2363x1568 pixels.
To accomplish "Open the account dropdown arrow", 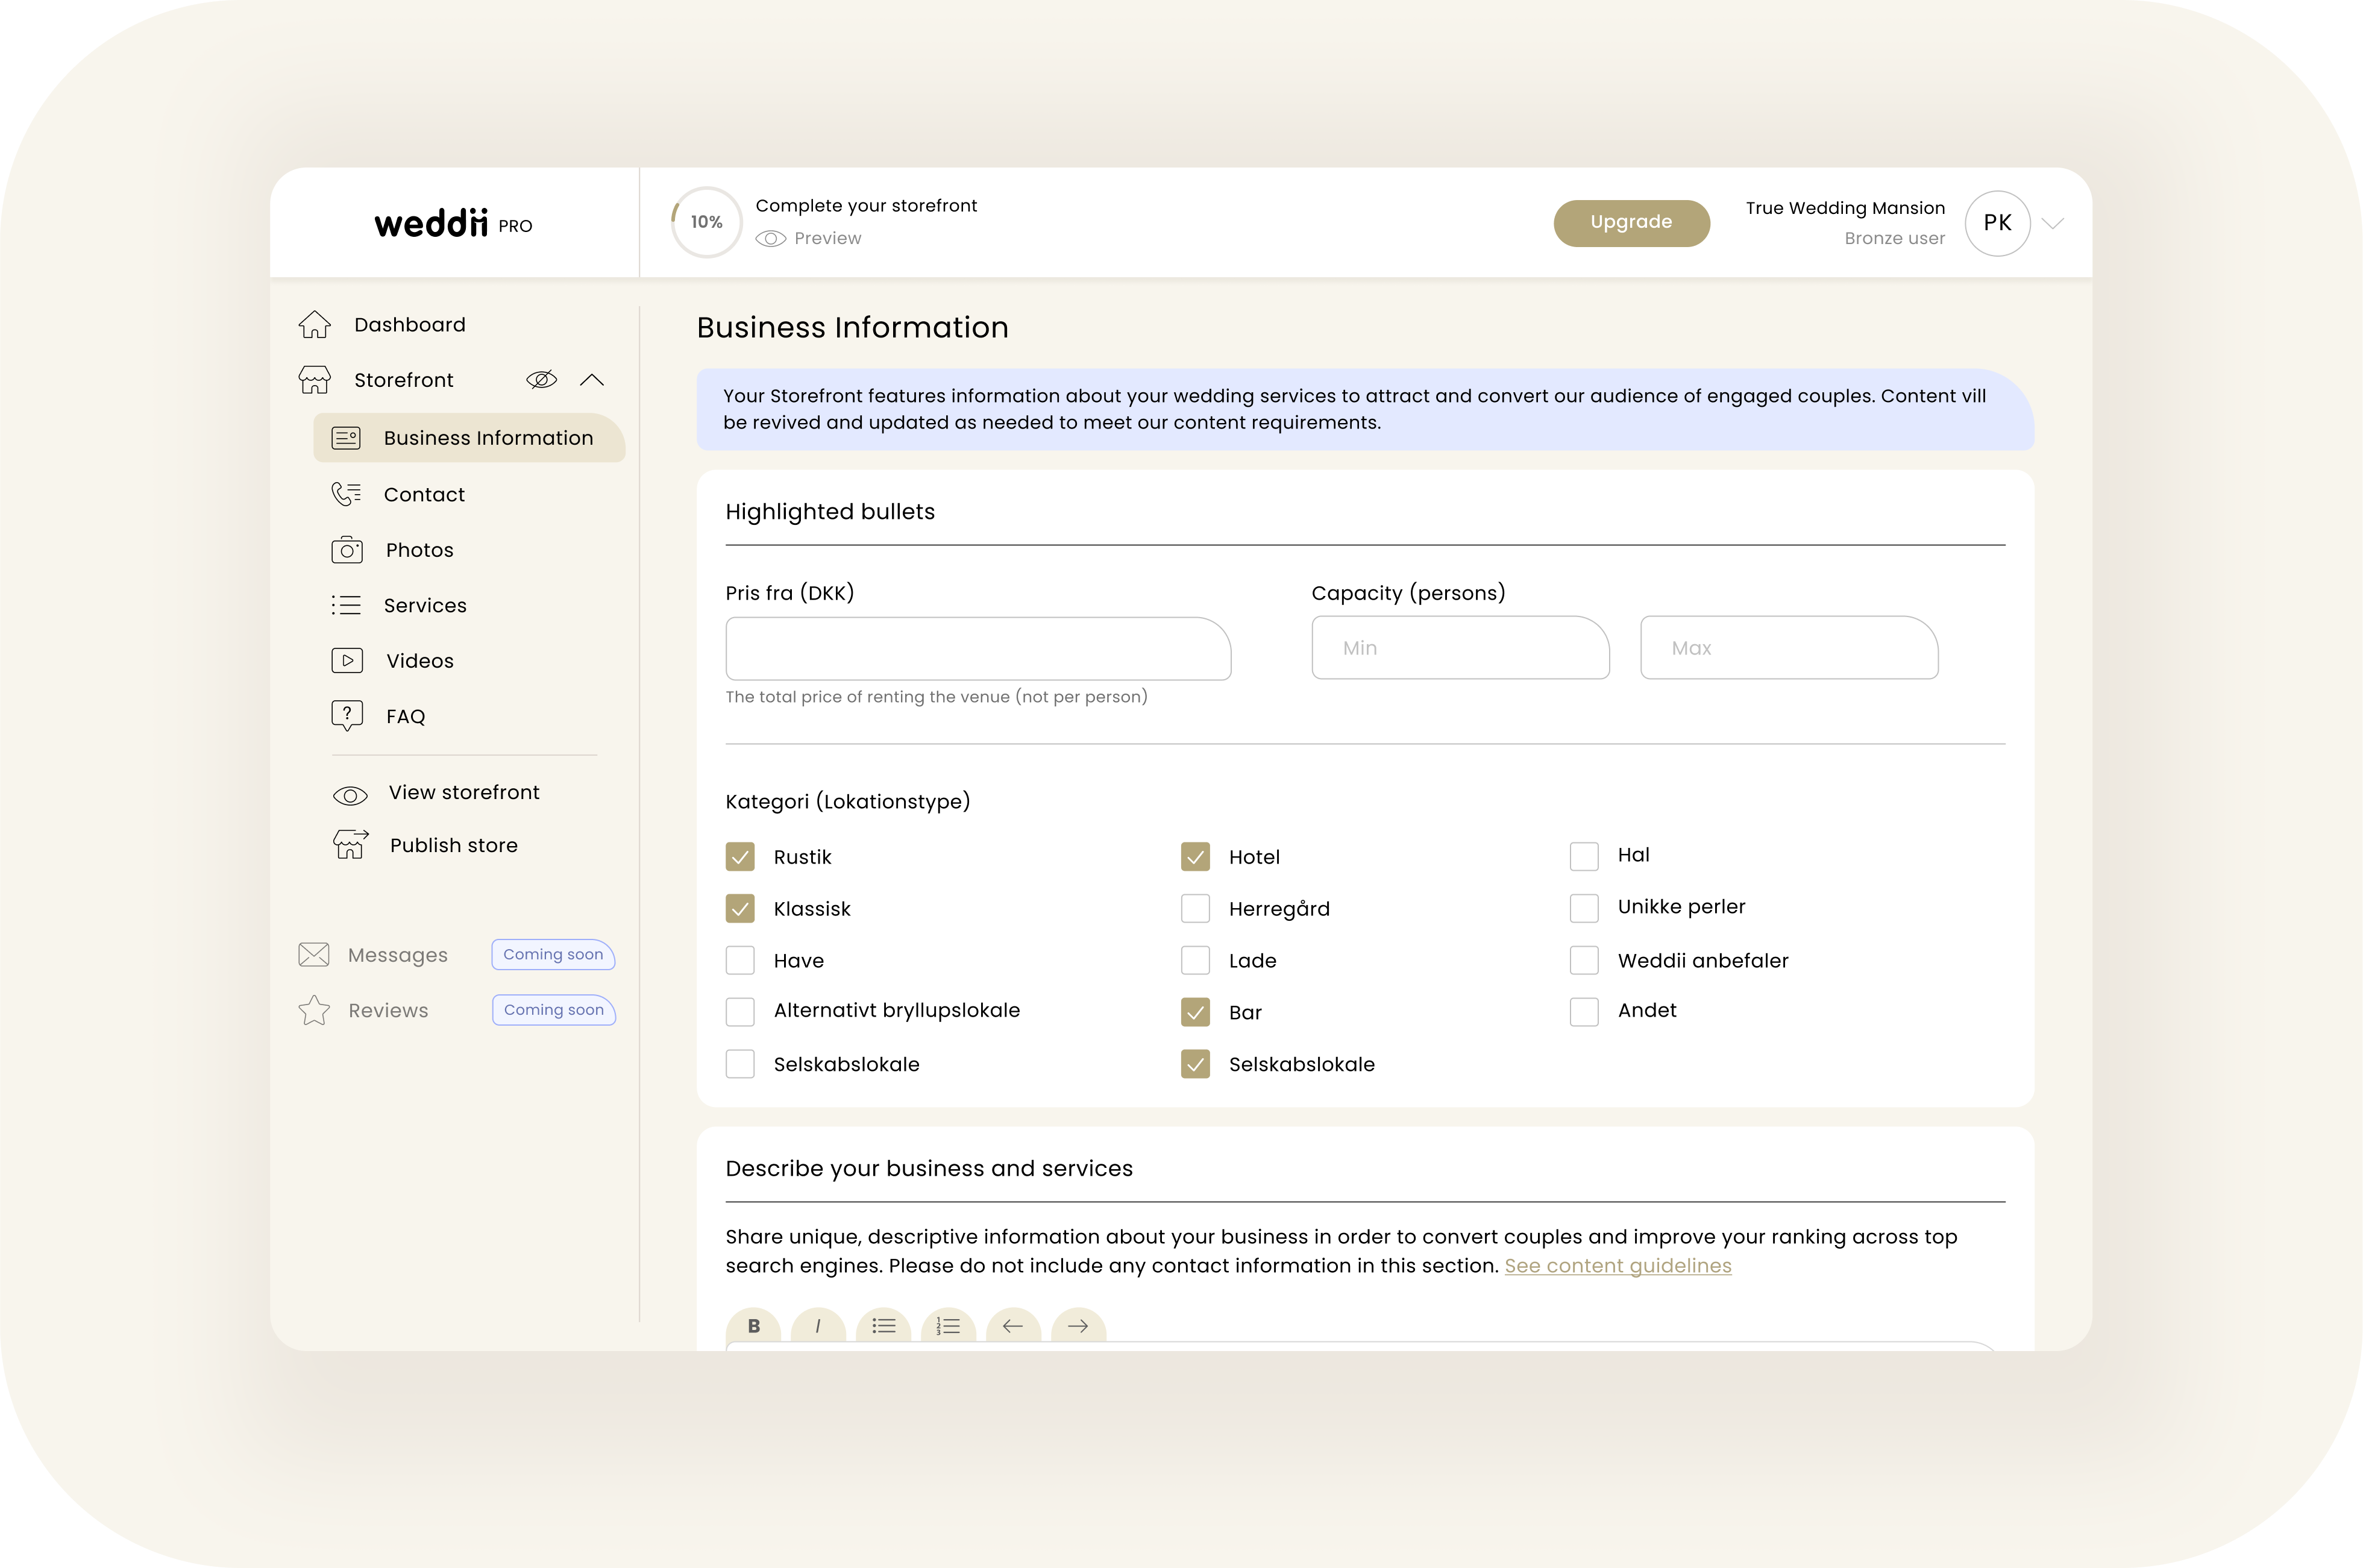I will pos(2053,223).
